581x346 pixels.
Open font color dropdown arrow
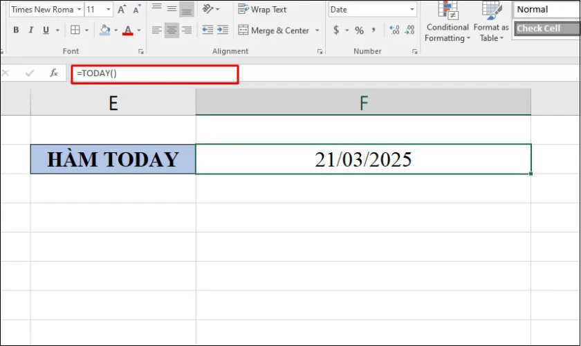[x=139, y=30]
